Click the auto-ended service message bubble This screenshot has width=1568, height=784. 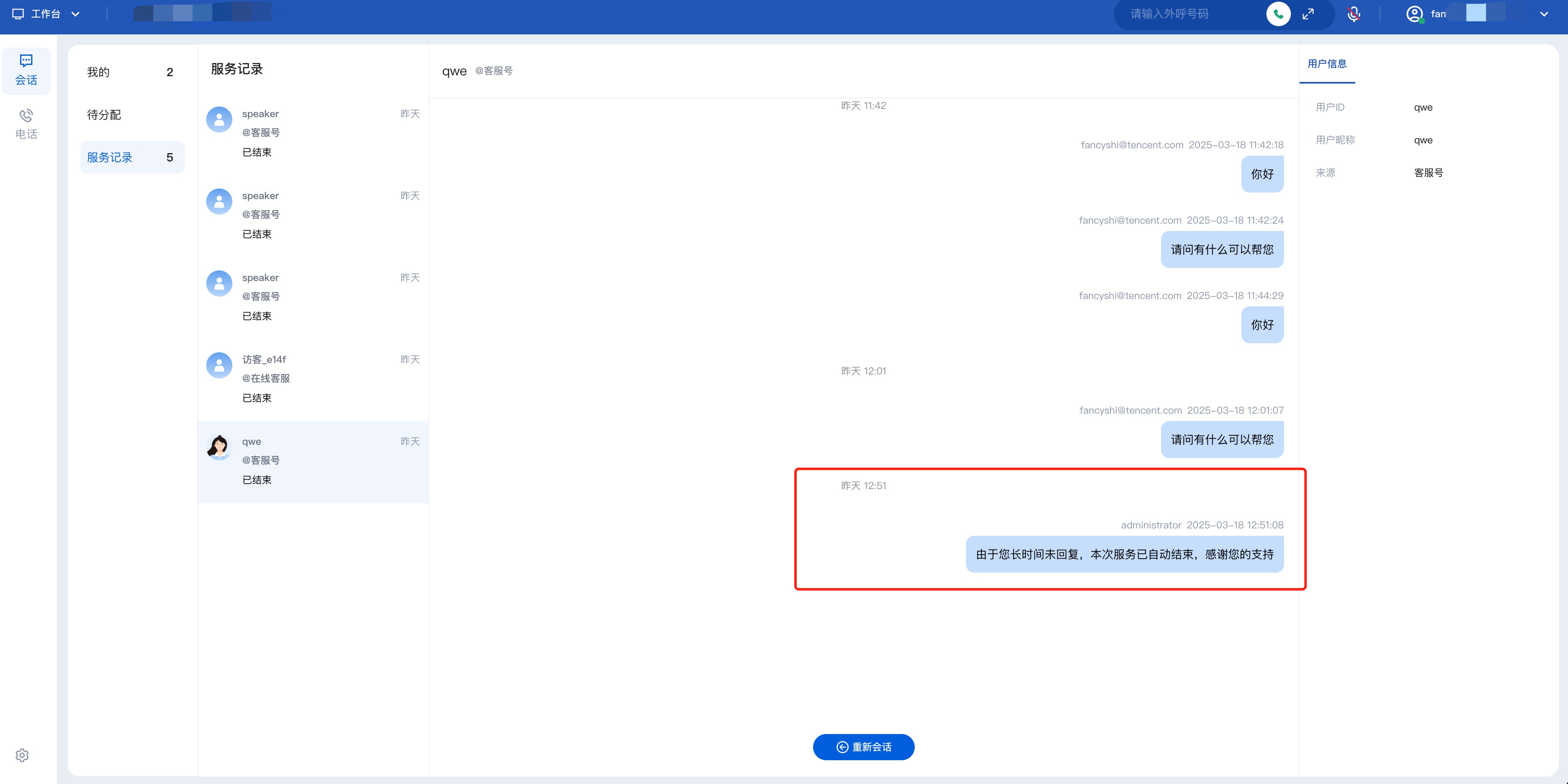click(x=1124, y=554)
